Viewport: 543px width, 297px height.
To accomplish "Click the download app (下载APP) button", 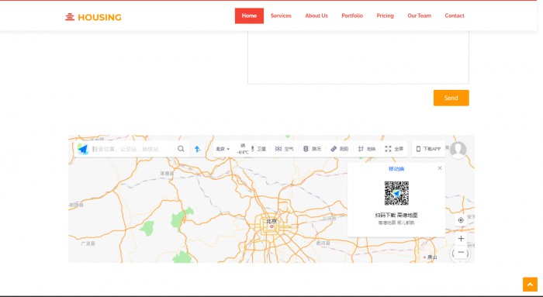I will 428,149.
